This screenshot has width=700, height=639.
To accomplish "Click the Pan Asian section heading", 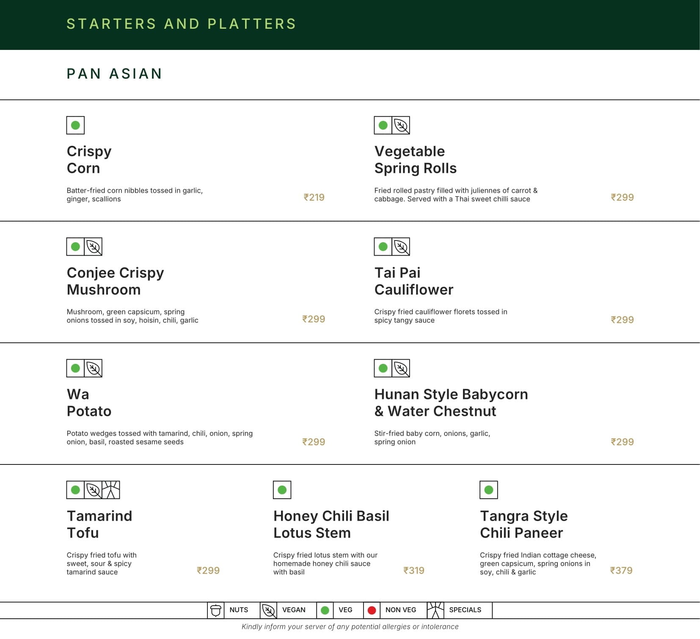I will [114, 74].
